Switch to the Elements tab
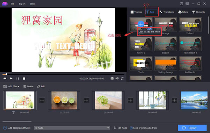Viewport: 210px width, 133px height. click(x=198, y=12)
